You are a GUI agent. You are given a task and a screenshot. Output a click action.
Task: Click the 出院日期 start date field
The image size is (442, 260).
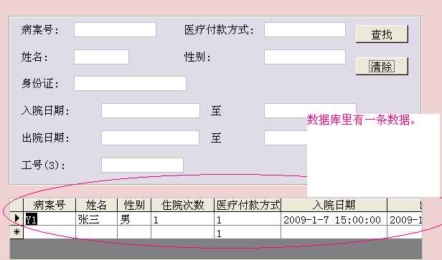click(150, 138)
